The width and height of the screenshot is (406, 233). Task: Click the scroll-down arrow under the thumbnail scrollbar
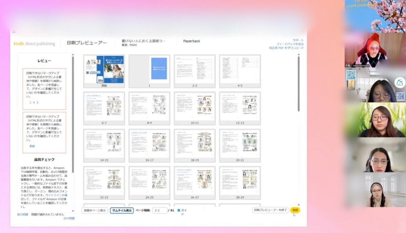coord(298,205)
